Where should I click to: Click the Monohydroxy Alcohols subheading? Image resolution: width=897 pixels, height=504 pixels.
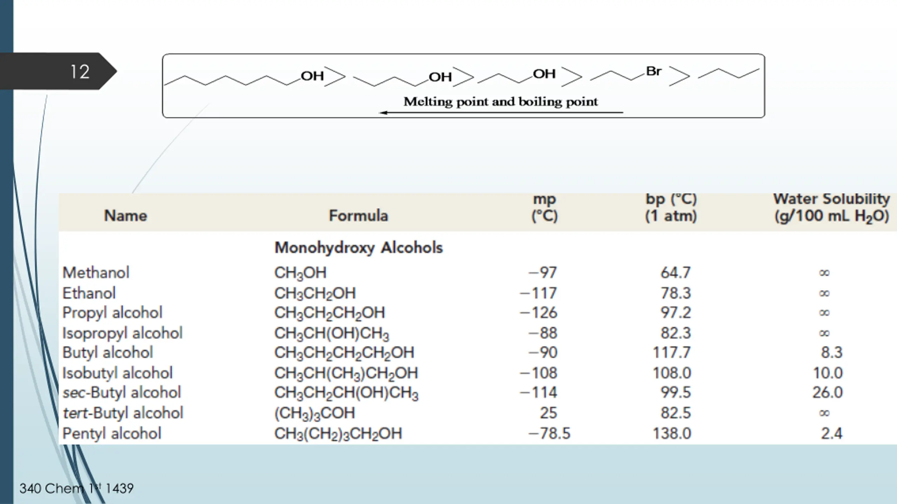point(358,248)
